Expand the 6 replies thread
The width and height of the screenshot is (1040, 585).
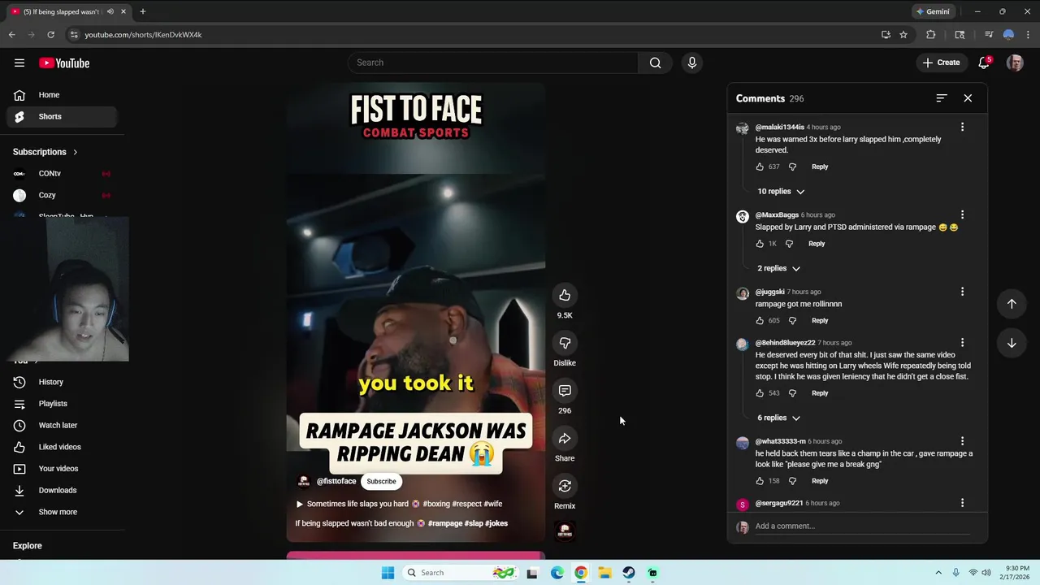[778, 418]
